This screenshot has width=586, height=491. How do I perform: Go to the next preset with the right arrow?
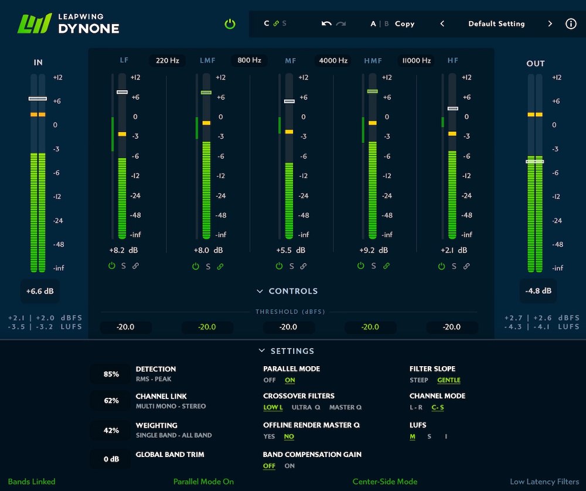click(x=550, y=23)
